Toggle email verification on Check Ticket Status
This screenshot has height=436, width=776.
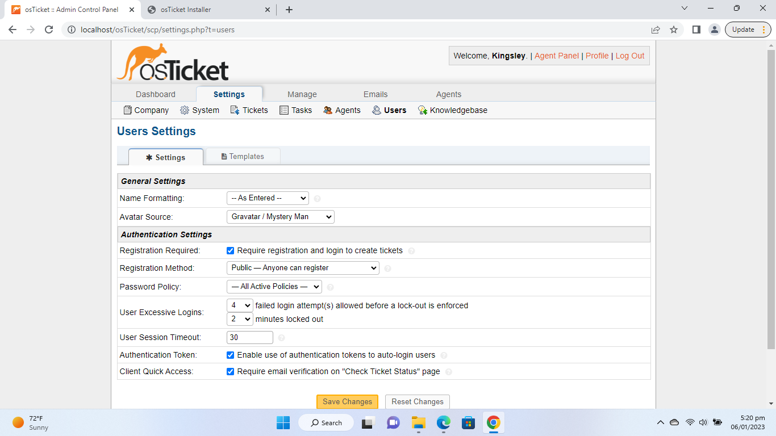[x=231, y=371]
